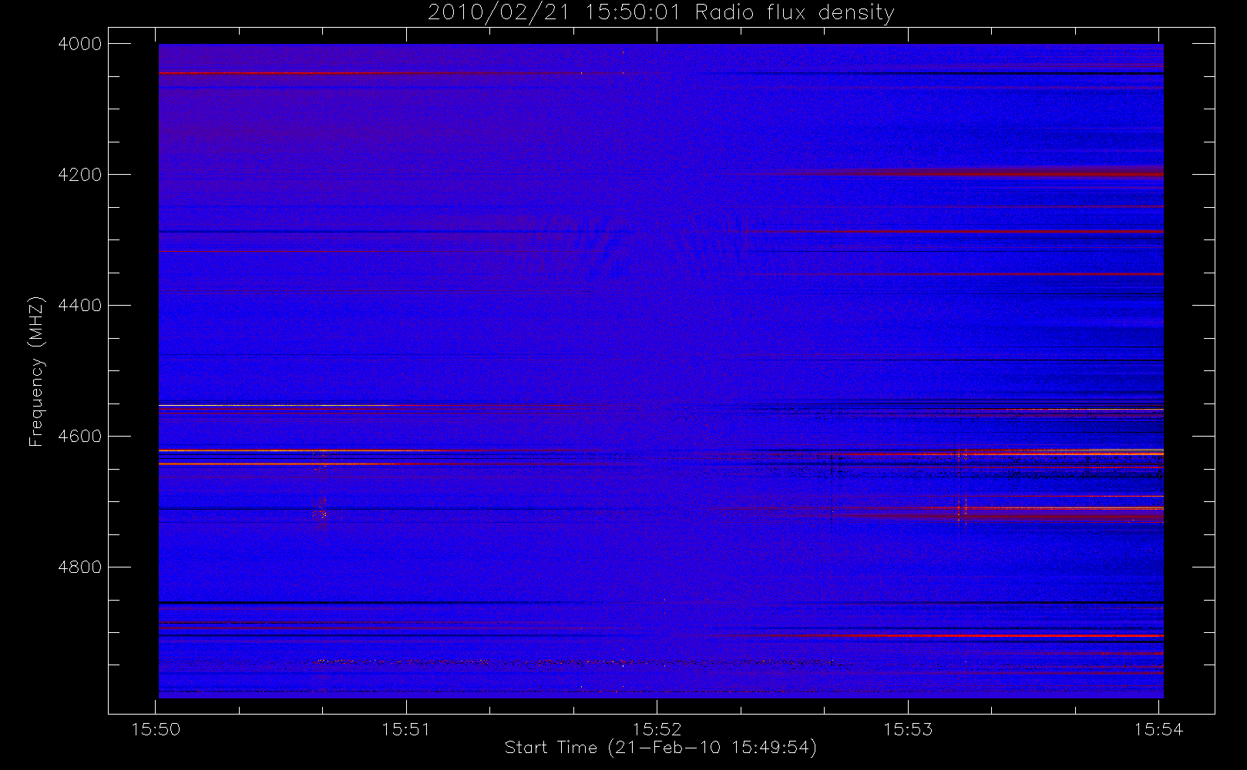Click the 15:54 time tick label
This screenshot has height=770, width=1247.
tap(1159, 729)
